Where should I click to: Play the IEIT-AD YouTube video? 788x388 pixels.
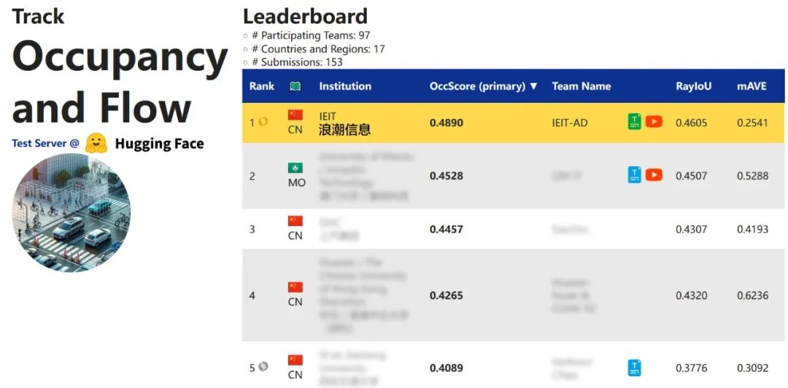(x=654, y=122)
